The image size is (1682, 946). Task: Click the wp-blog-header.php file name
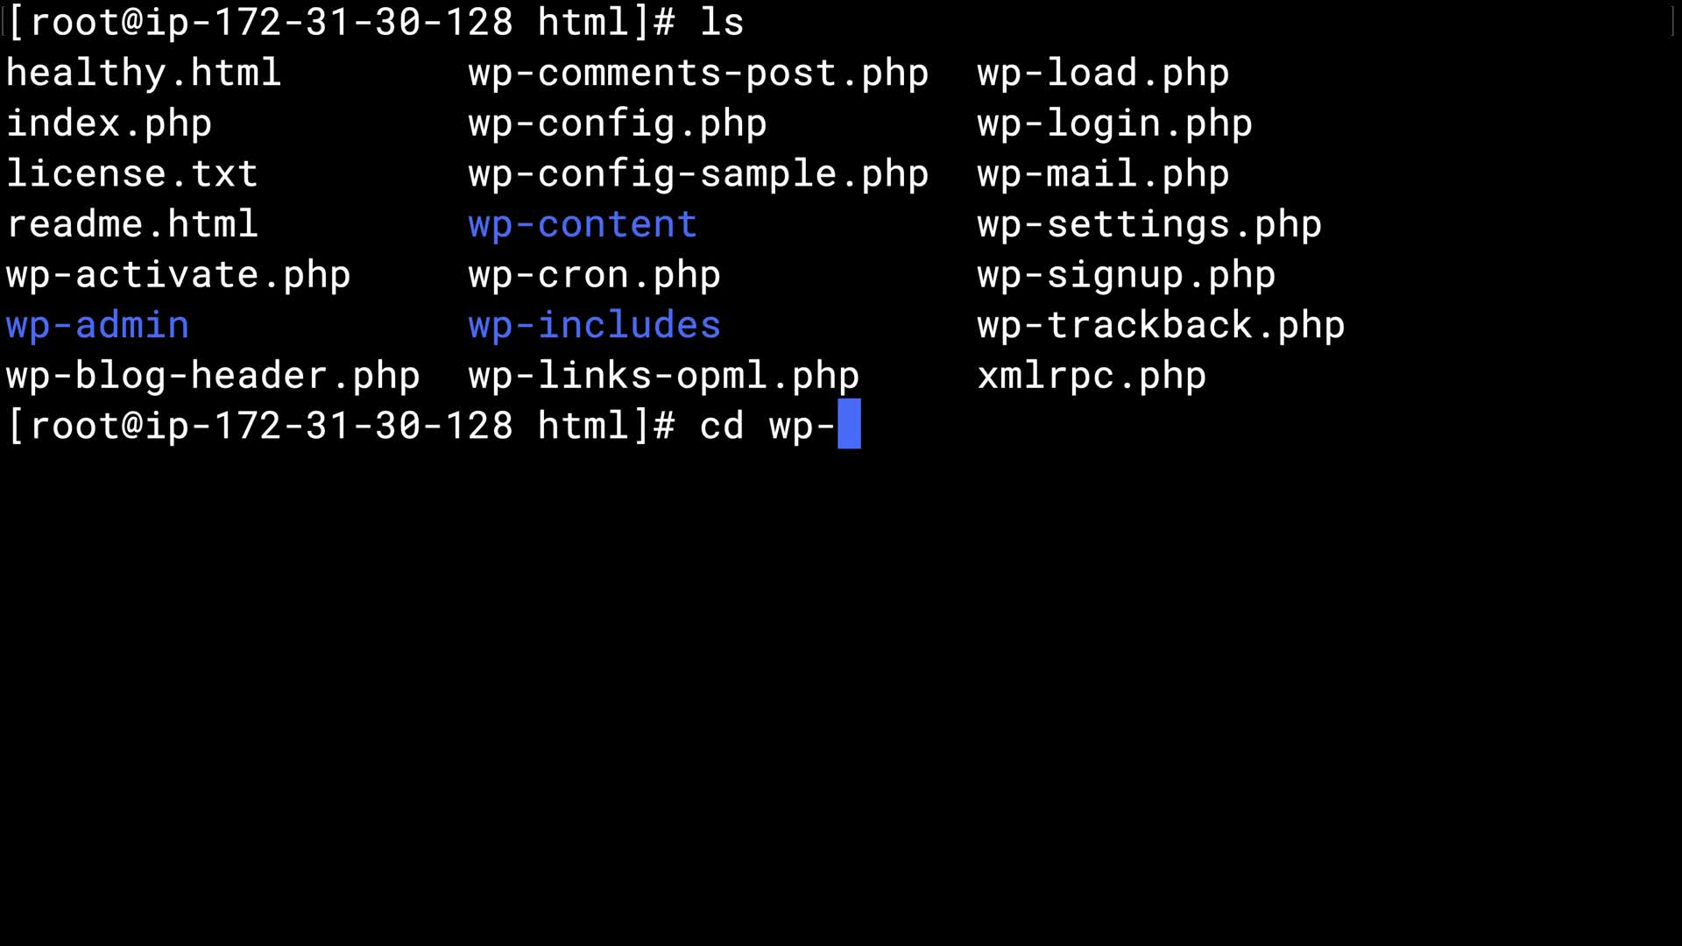(x=213, y=376)
